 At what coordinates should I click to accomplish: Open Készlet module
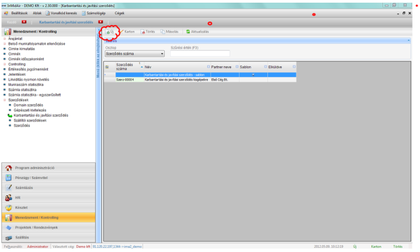[49, 207]
